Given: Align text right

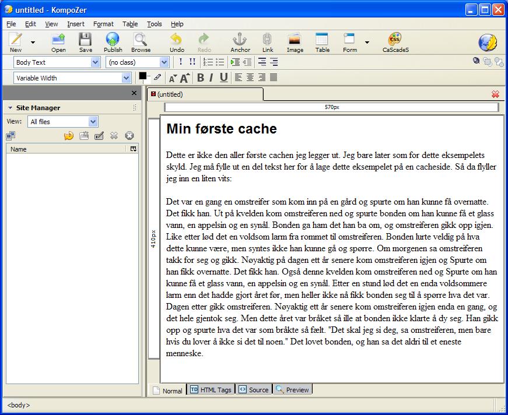Looking at the screenshot, I should [x=262, y=78].
